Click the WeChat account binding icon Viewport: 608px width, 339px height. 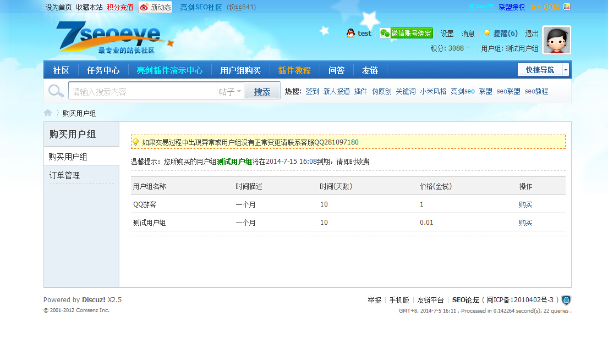(x=385, y=33)
